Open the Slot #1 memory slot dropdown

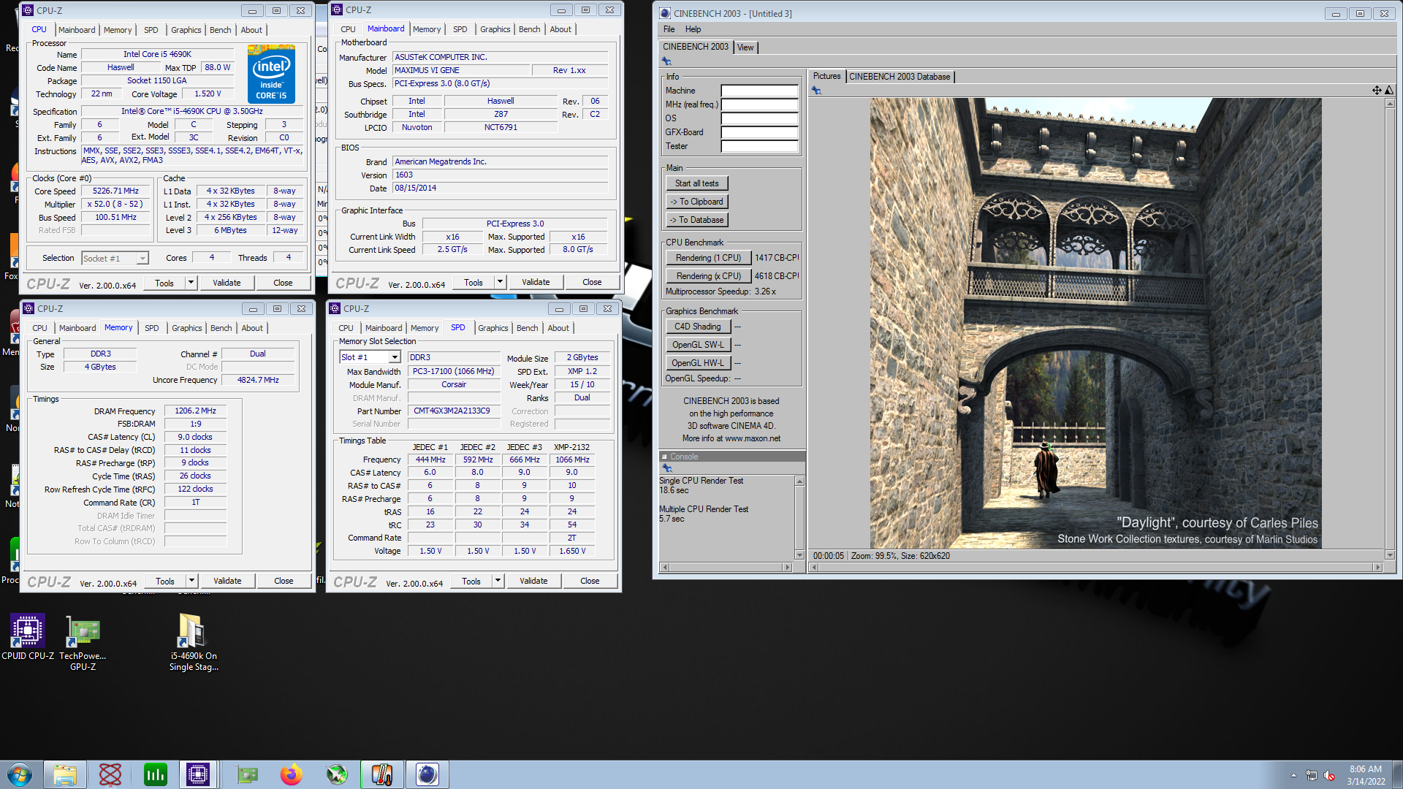pos(395,357)
